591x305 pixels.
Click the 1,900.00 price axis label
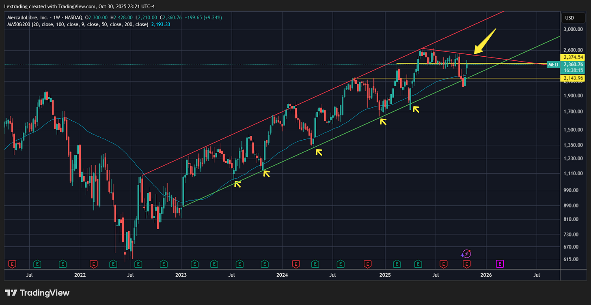573,96
